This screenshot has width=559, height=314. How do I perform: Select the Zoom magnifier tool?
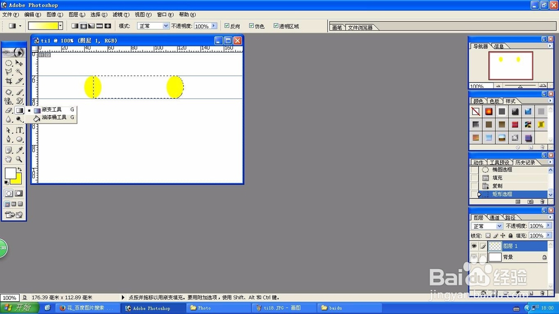click(x=19, y=159)
